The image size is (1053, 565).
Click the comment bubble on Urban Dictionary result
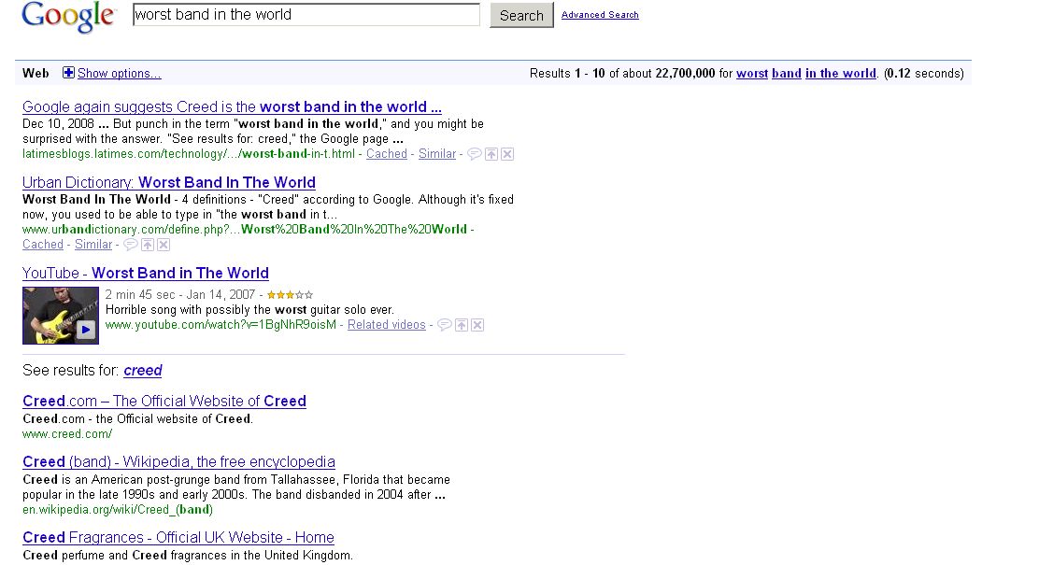131,245
